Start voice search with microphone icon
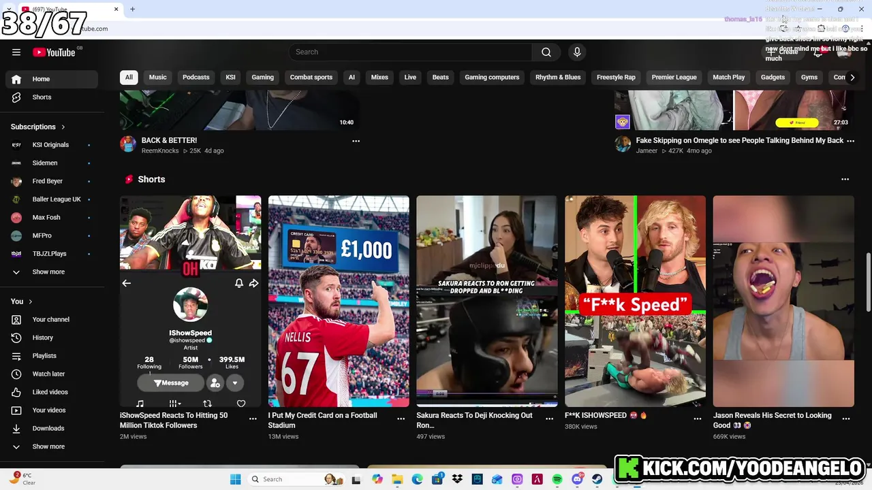 (577, 52)
